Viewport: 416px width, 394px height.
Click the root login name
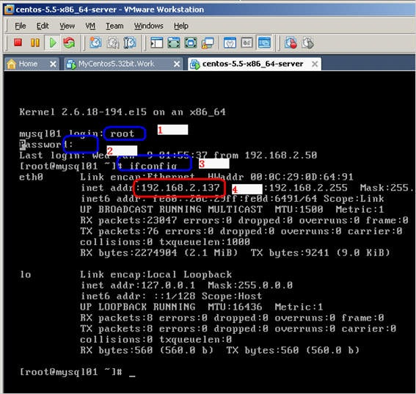[123, 134]
